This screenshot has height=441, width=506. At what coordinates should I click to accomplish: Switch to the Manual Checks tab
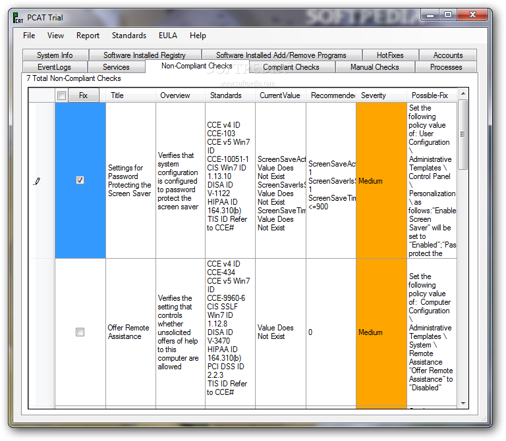375,67
